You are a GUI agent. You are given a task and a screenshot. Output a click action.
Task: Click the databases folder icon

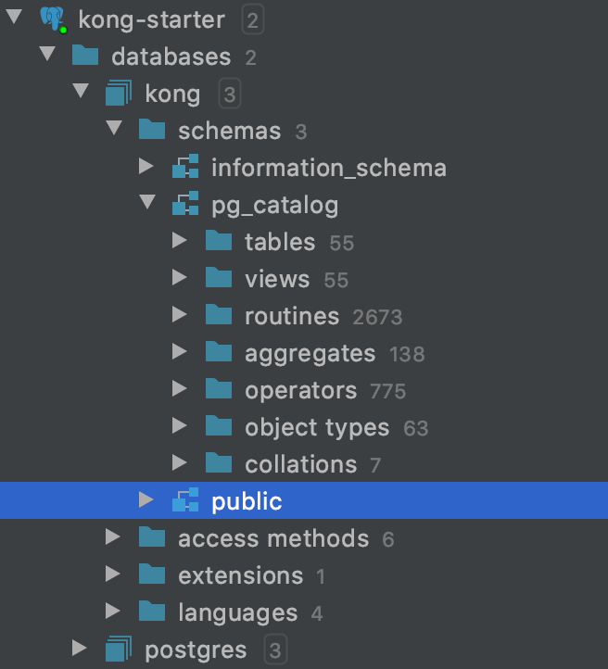[85, 56]
